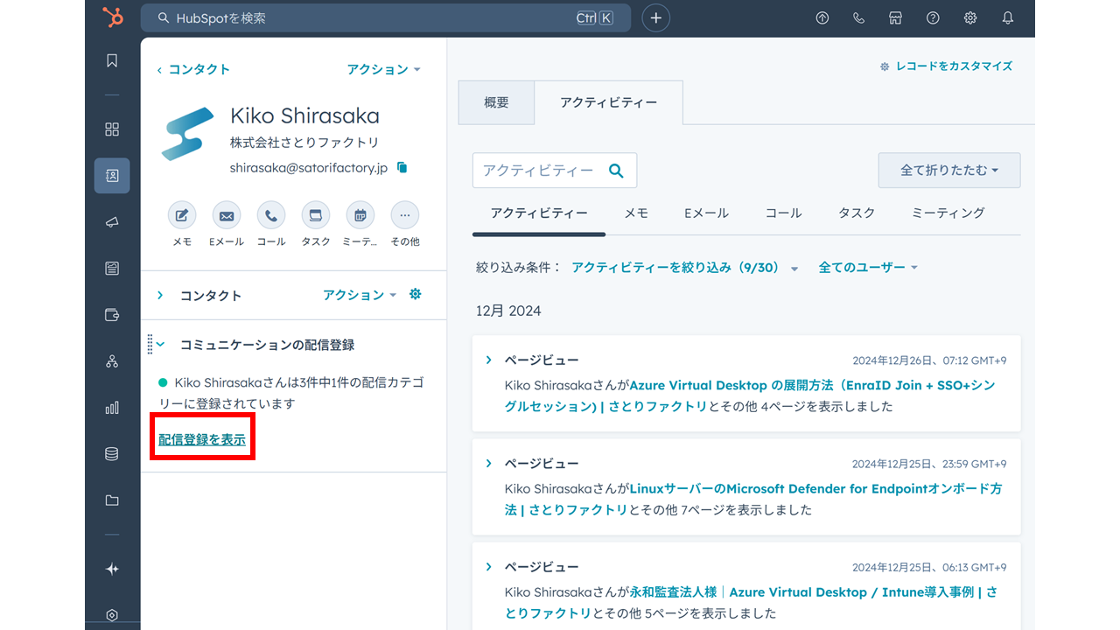The width and height of the screenshot is (1120, 630).
Task: Select the アクティビティー timeline filter tab
Action: point(539,213)
